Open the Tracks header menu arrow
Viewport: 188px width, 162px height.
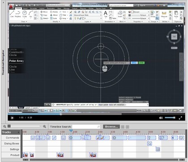point(18,132)
